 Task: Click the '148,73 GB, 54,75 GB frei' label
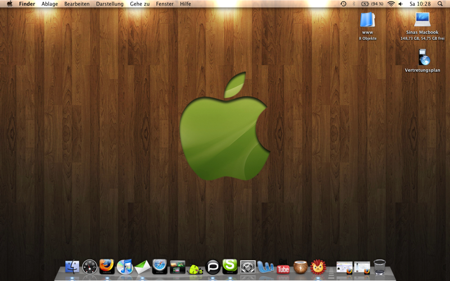coord(422,38)
